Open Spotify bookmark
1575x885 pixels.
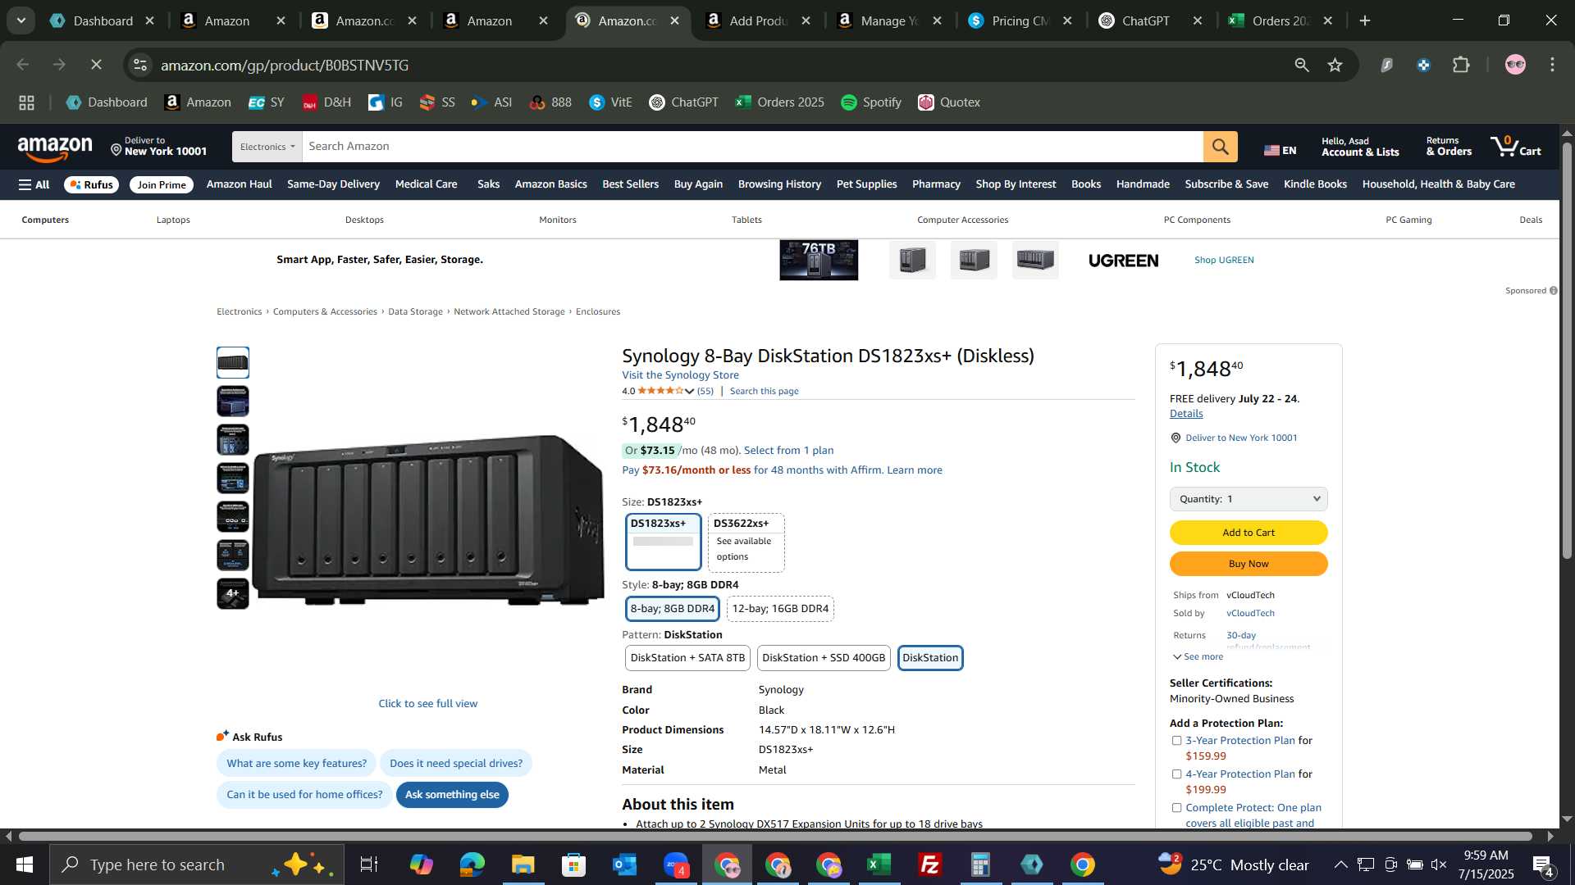click(871, 102)
